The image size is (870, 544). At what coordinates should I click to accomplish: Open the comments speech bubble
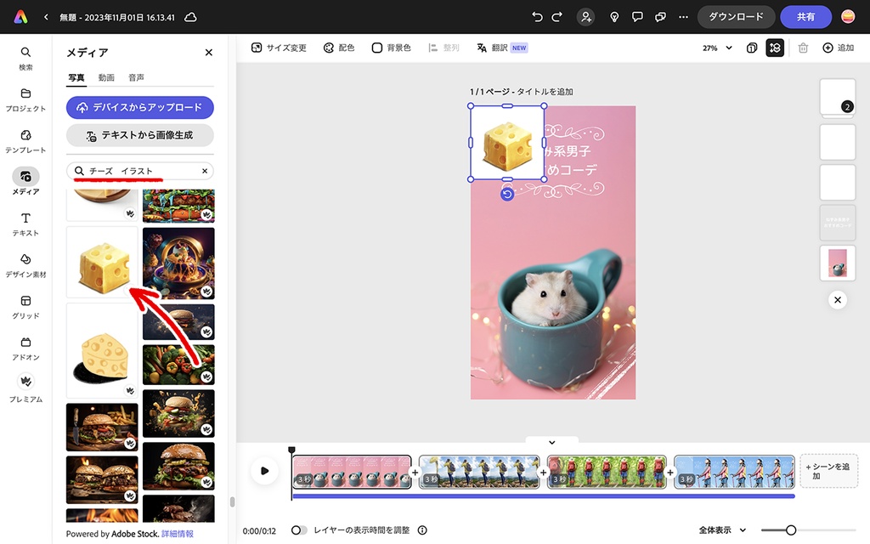(x=637, y=17)
